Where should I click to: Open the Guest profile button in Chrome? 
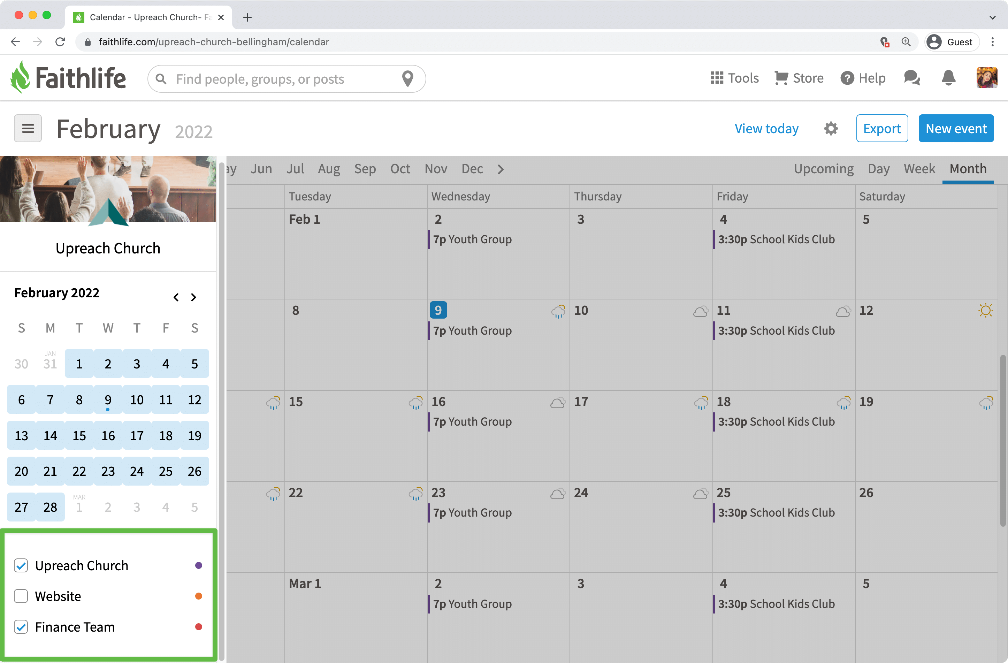(952, 41)
